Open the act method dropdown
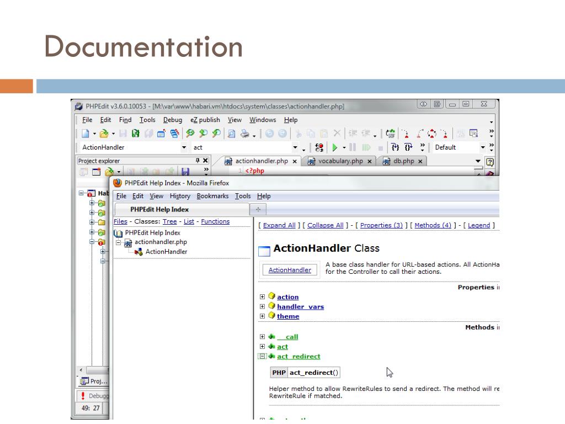Image resolution: width=565 pixels, height=424 pixels. [295, 147]
